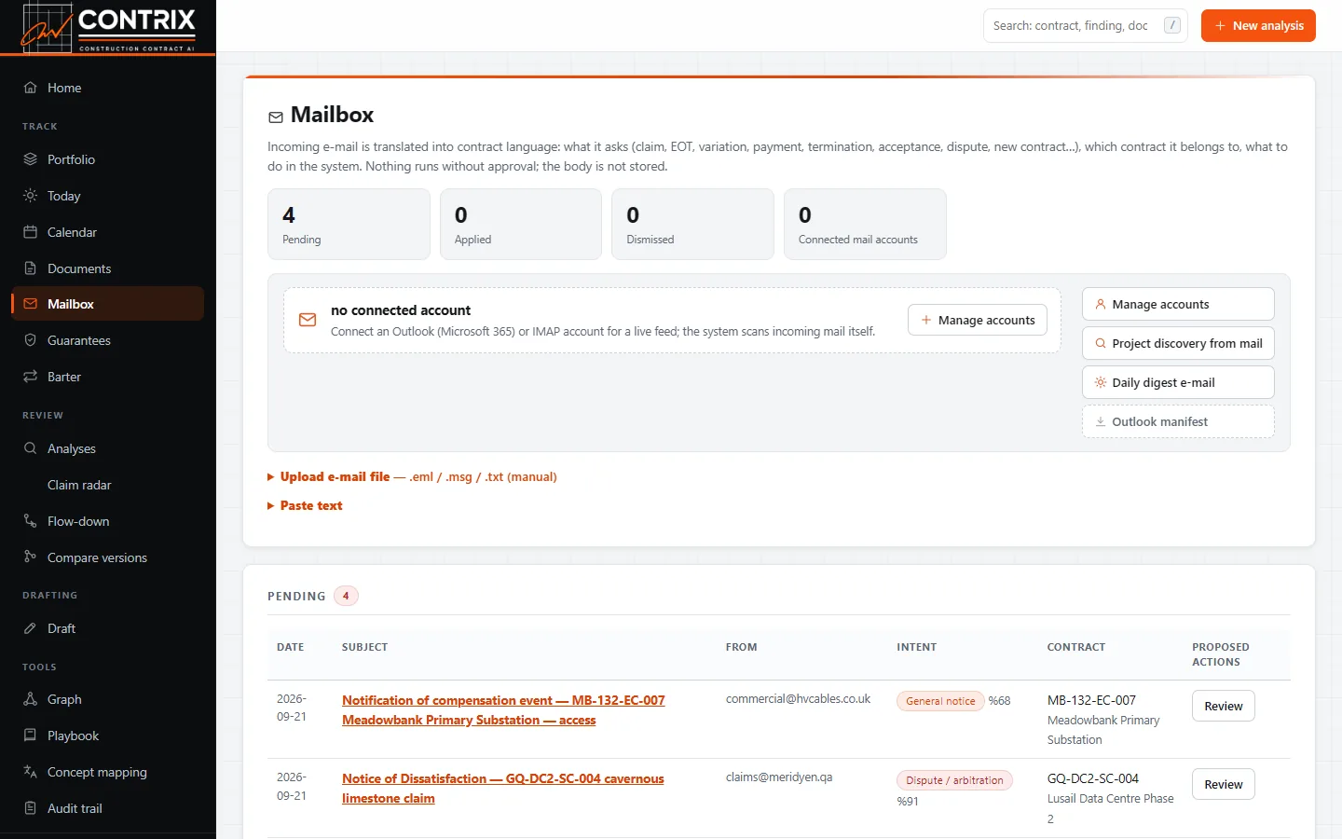This screenshot has height=839, width=1342.
Task: Click Manage accounts in the right-hand panel
Action: pos(1178,304)
